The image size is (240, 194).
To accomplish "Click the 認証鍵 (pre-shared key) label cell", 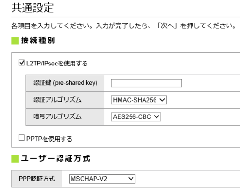I will pos(65,83).
